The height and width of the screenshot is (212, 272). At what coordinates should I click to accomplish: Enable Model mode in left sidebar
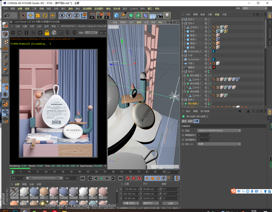(5, 34)
